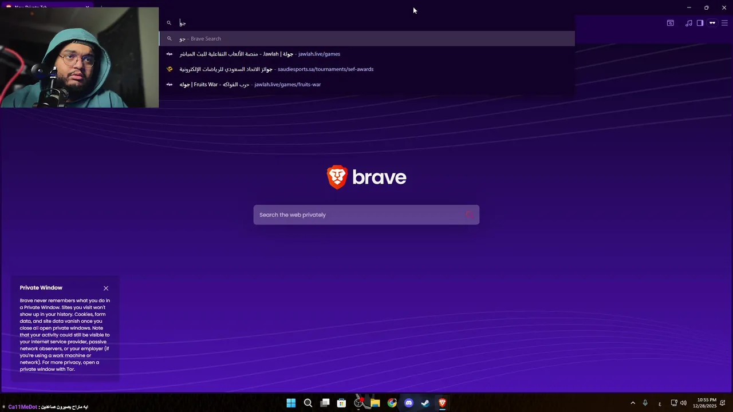This screenshot has width=733, height=412.
Task: Toggle the Brave sidebar panel icon
Action: (x=700, y=23)
